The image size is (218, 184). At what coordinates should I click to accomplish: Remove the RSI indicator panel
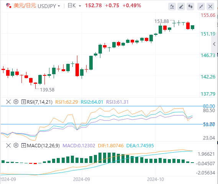click(8, 102)
